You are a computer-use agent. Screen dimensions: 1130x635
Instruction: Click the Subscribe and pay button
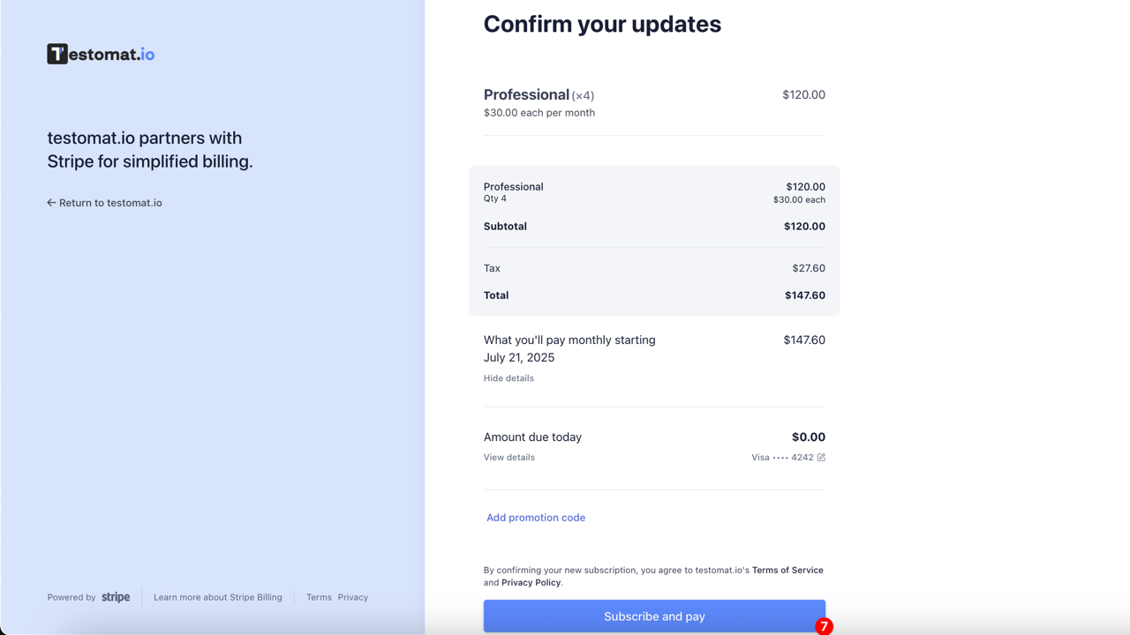(654, 616)
